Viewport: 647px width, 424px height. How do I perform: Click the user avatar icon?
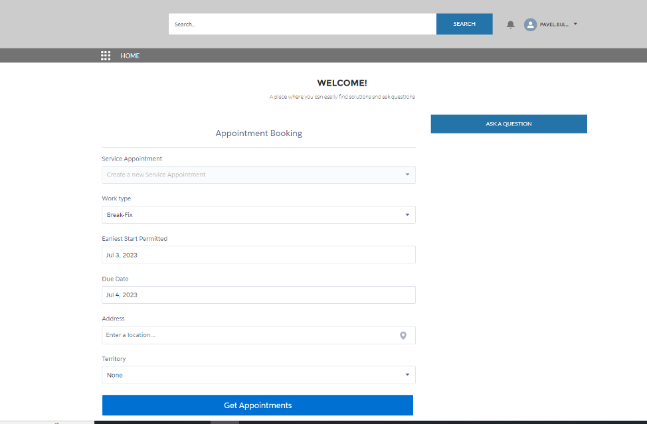(x=530, y=25)
